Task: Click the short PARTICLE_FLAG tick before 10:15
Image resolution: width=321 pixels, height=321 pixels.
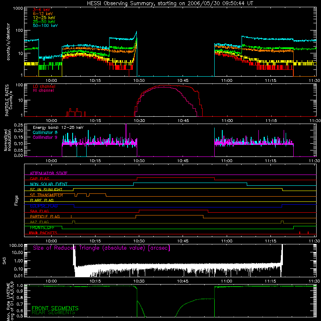Action: point(71,216)
